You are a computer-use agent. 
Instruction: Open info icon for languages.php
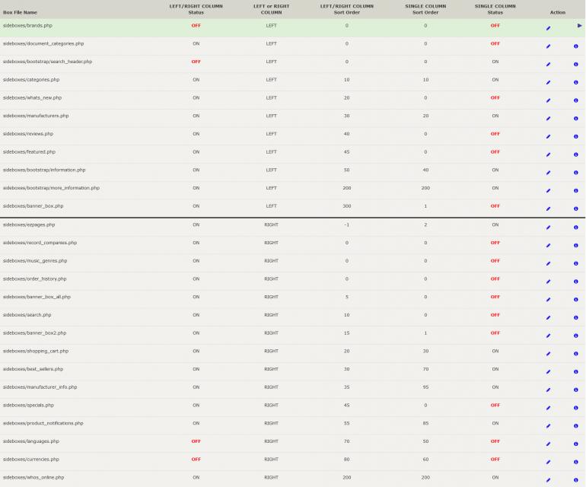[x=576, y=444]
